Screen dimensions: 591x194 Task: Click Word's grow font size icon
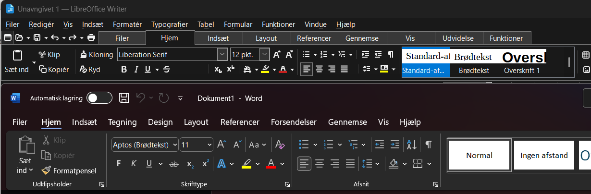222,145
